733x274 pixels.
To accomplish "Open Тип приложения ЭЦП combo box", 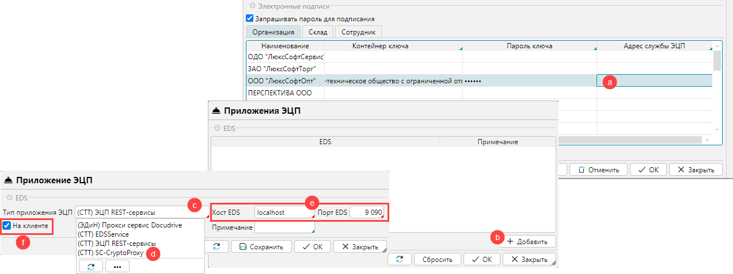I will (131, 212).
